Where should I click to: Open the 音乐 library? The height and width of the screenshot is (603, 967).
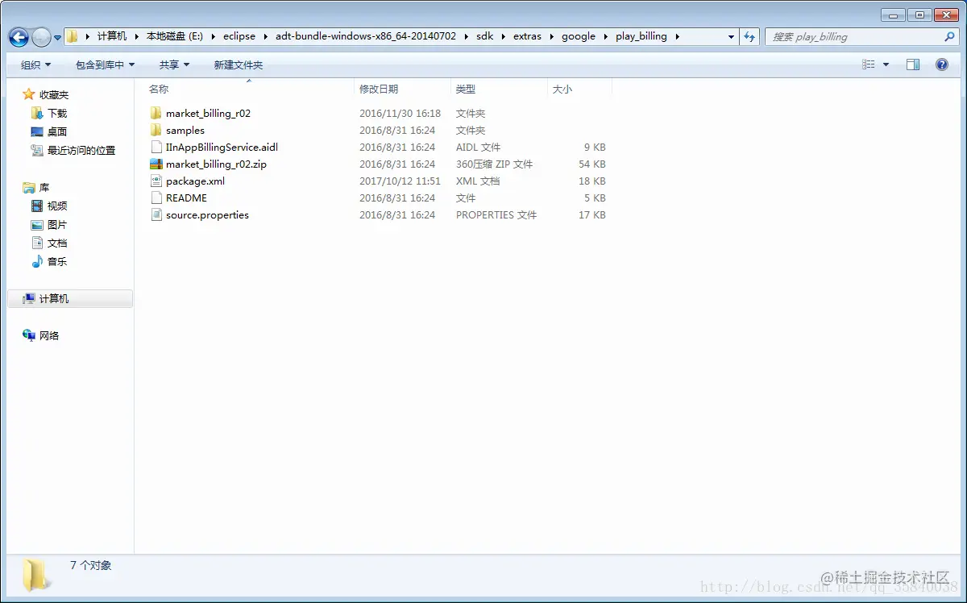pyautogui.click(x=57, y=261)
